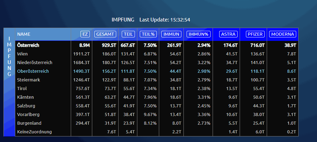Select the Österreich row name

28,45
